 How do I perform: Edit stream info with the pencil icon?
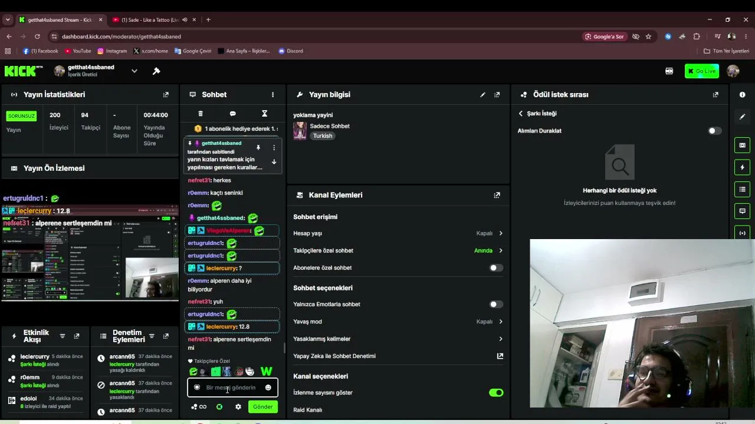coord(483,95)
